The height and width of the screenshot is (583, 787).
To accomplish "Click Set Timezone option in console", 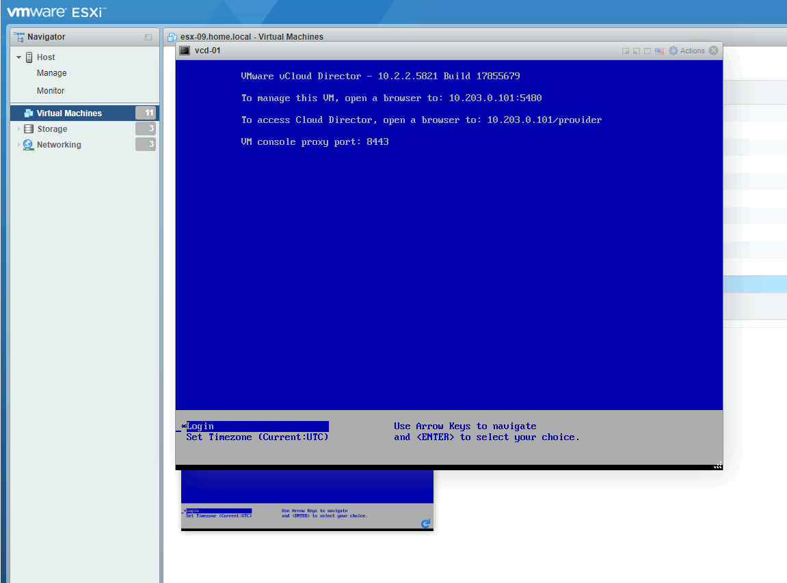I will pos(257,437).
